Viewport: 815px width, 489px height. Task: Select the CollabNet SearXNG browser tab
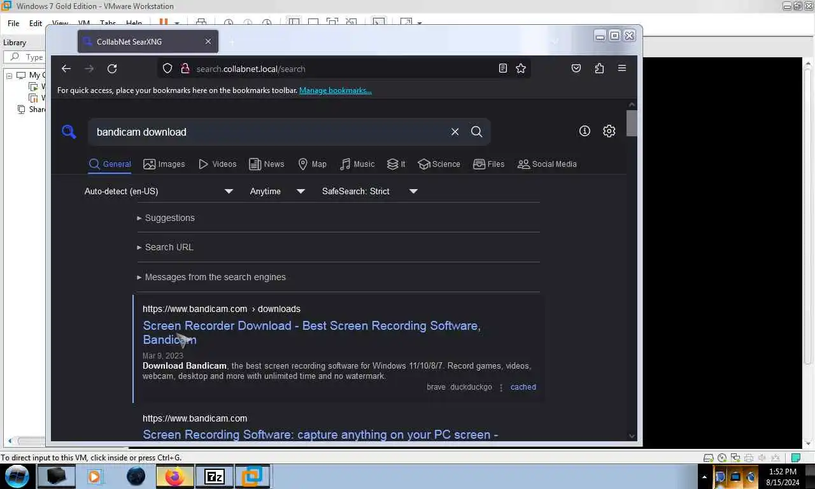coord(148,41)
